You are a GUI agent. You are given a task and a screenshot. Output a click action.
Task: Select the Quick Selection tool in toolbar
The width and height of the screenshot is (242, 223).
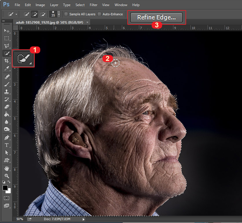click(7, 53)
